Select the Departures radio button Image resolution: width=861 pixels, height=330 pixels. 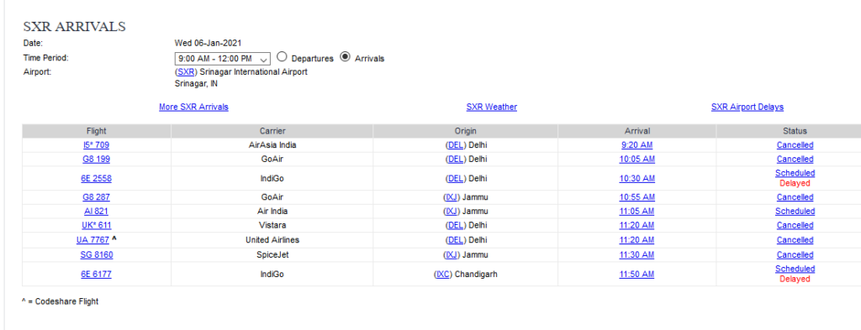[x=281, y=56]
